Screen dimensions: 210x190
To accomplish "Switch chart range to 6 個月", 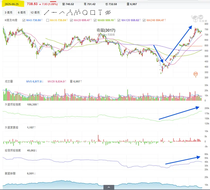I will click(x=22, y=12).
